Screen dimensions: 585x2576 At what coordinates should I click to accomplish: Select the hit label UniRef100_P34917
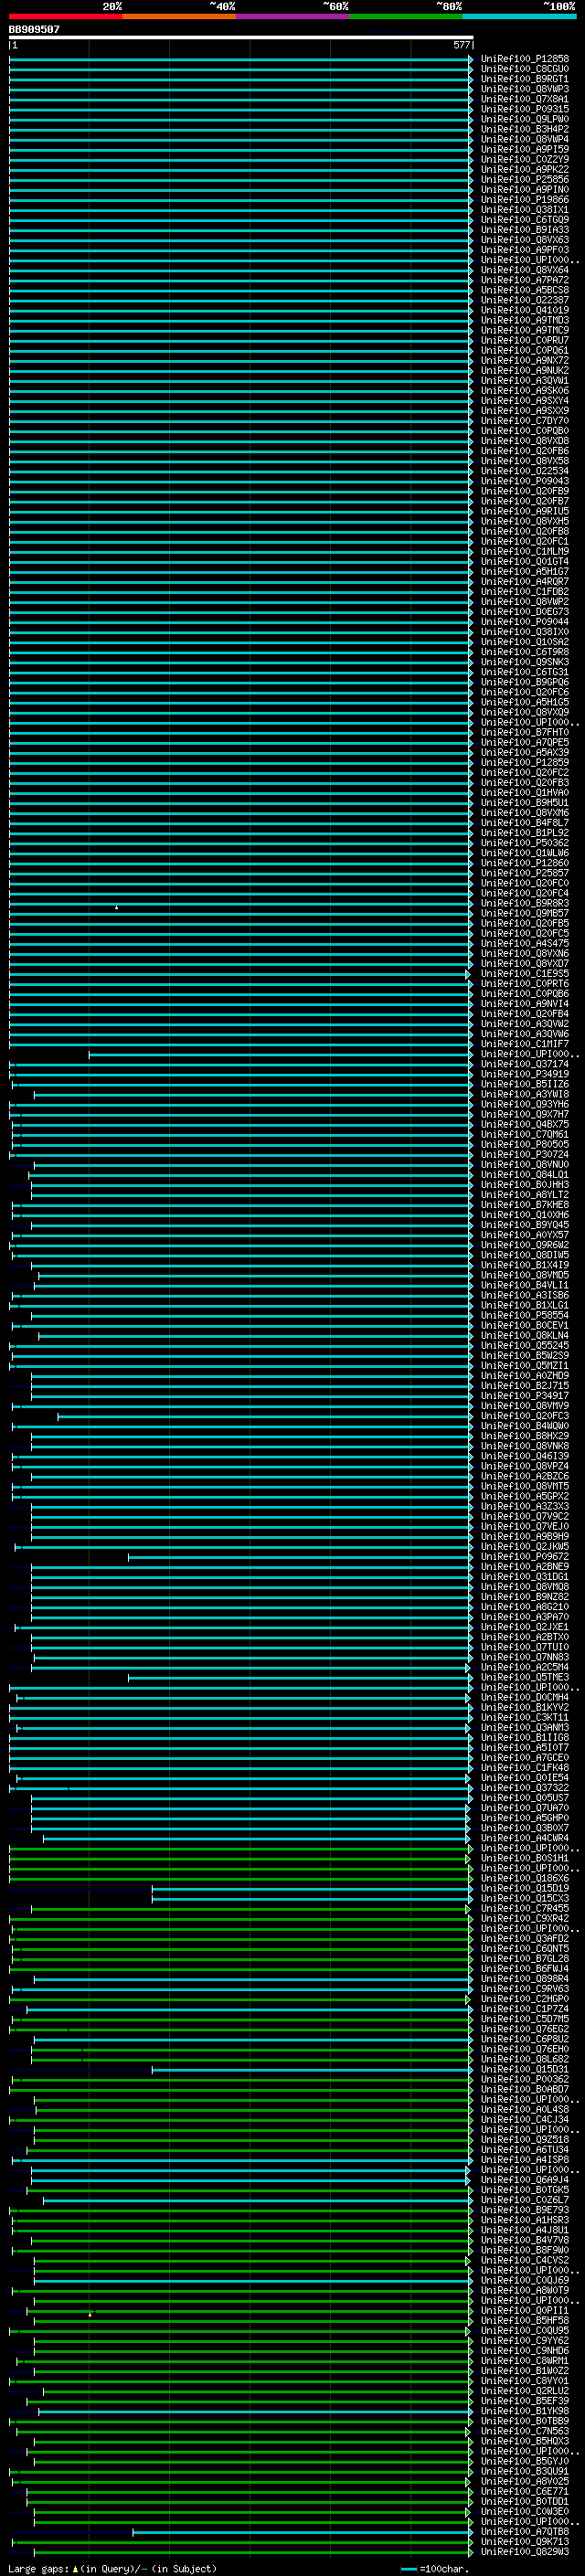tap(525, 1396)
